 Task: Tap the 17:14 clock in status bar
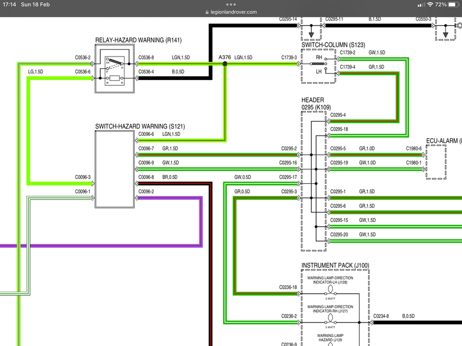(9, 4)
